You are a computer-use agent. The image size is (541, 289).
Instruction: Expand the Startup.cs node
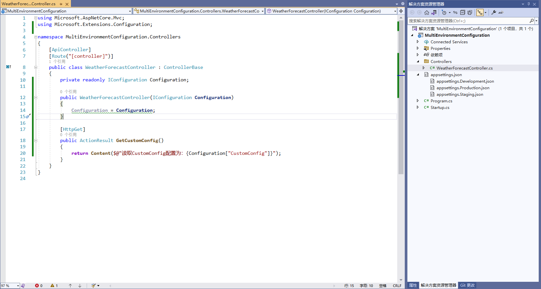tap(418, 107)
